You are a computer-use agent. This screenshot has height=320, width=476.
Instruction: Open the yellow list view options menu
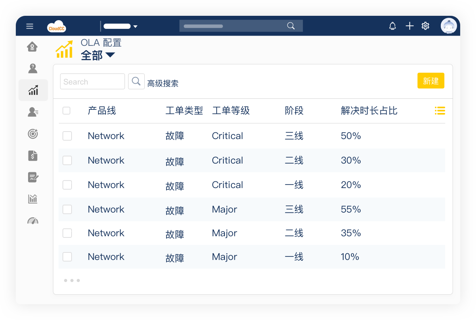(440, 111)
